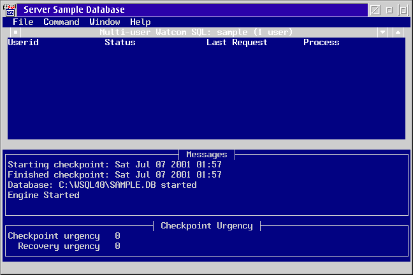The image size is (413, 275).
Task: Click the Server Sample Database title bar
Action: (x=192, y=10)
